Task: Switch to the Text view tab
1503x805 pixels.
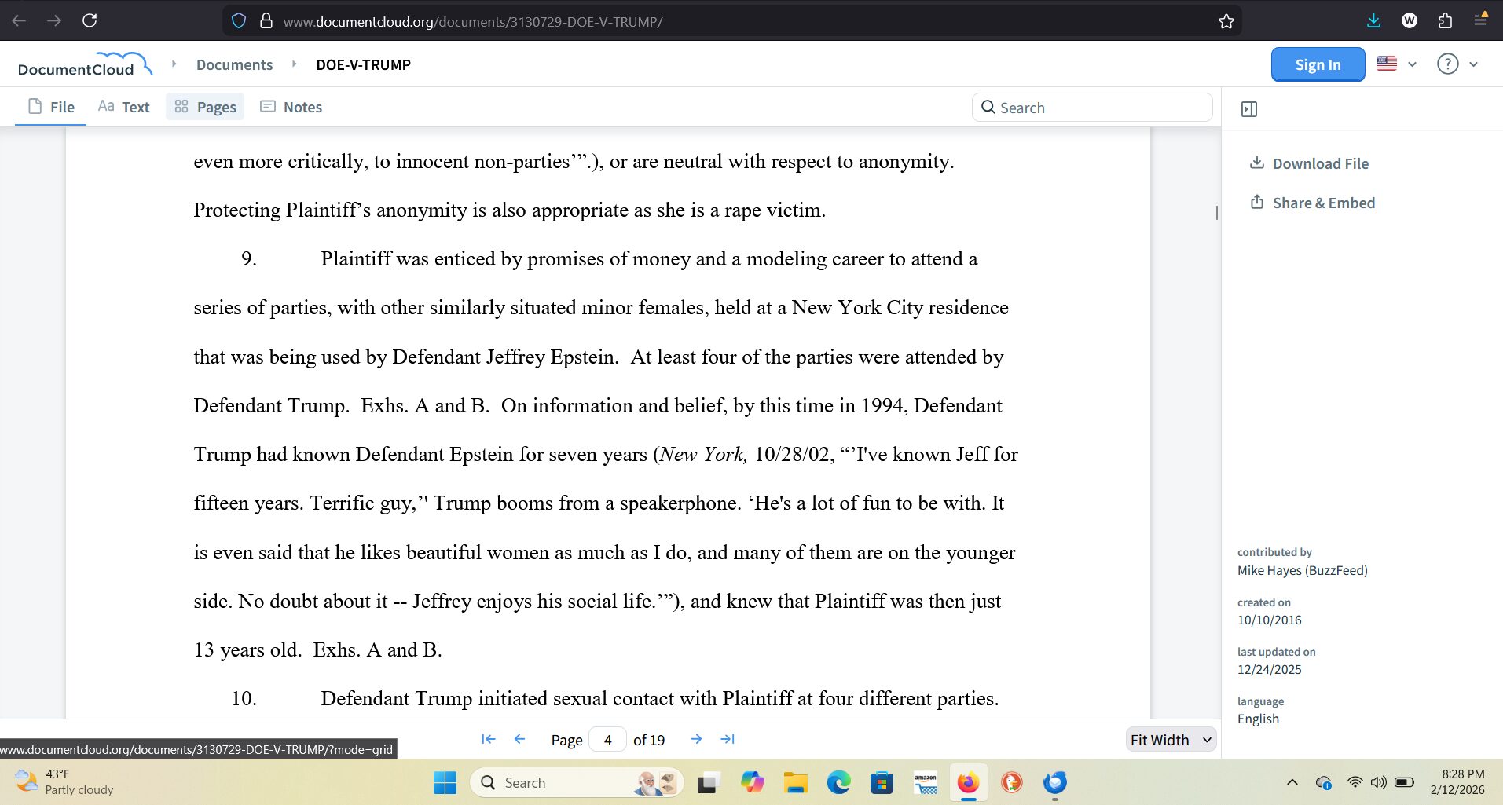Action: (124, 107)
